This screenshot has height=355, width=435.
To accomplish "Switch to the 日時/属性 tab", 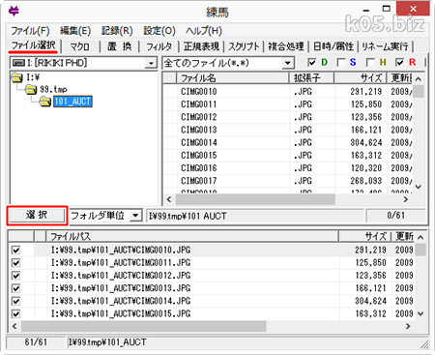I will (x=333, y=46).
